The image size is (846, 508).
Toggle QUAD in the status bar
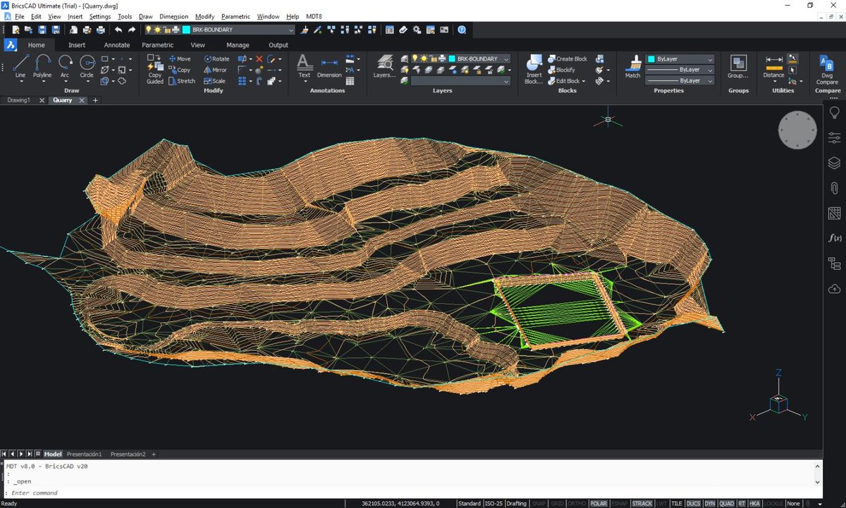(x=726, y=504)
